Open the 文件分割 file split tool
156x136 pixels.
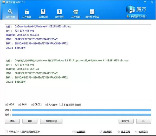click(x=43, y=13)
